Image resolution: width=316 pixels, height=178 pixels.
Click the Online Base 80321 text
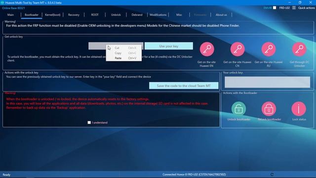(13, 8)
